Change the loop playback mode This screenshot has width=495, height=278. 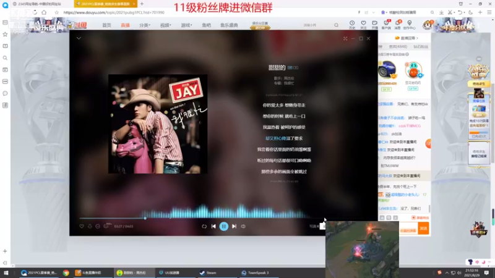pos(204,226)
